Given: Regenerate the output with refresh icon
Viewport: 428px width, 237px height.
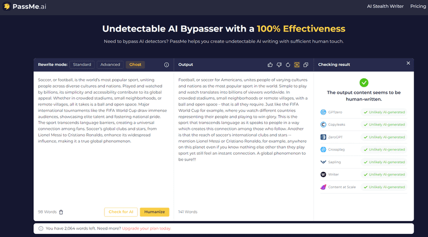Looking at the screenshot, I should click(x=288, y=65).
